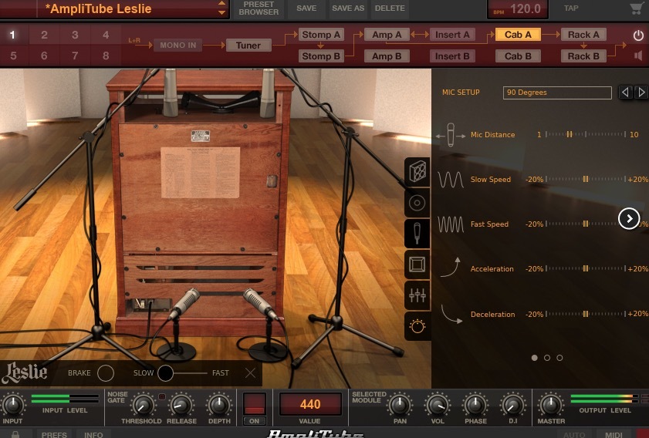Select chain preset 7

click(x=75, y=56)
